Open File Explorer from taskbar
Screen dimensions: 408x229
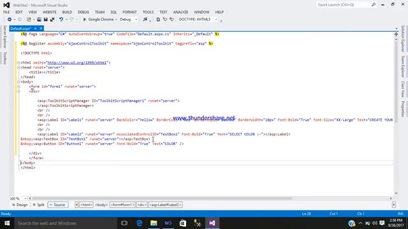[154, 223]
